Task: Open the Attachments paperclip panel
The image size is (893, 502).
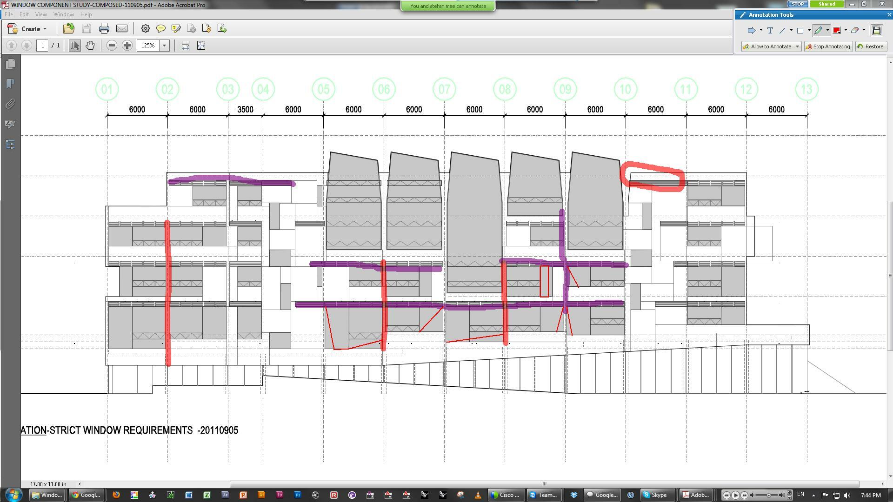Action: 11,104
